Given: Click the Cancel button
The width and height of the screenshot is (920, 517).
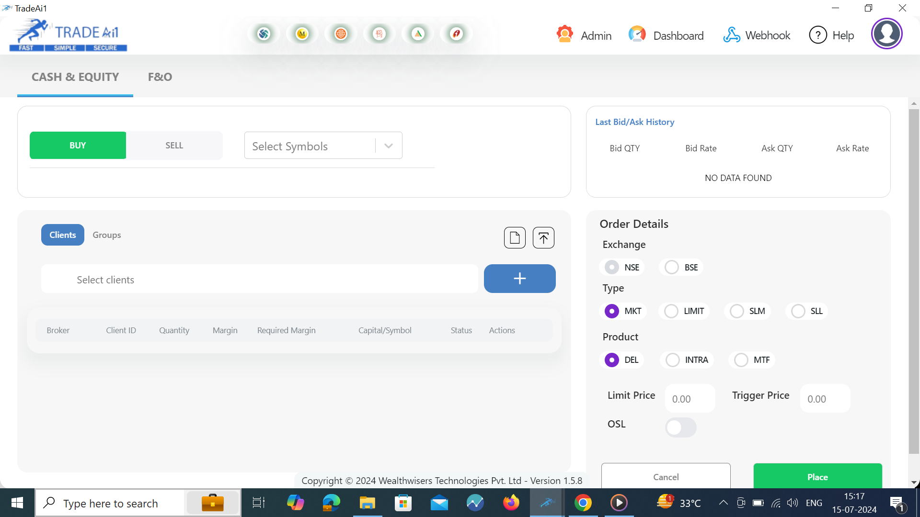Looking at the screenshot, I should (666, 476).
